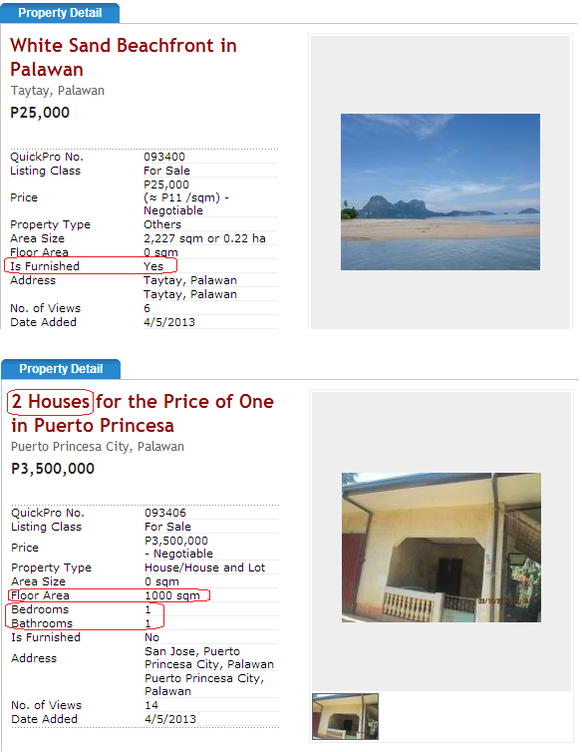Click QuickPro No. 093406 value
Image resolution: width=582 pixels, height=752 pixels.
point(165,513)
